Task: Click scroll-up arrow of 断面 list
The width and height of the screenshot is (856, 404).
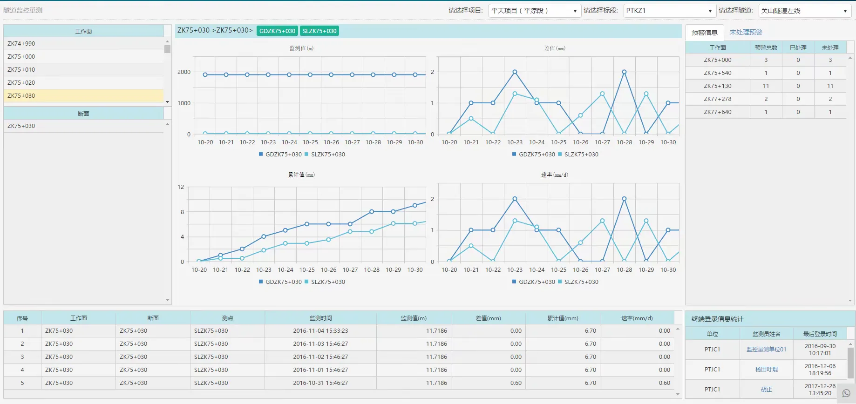Action: pos(167,124)
